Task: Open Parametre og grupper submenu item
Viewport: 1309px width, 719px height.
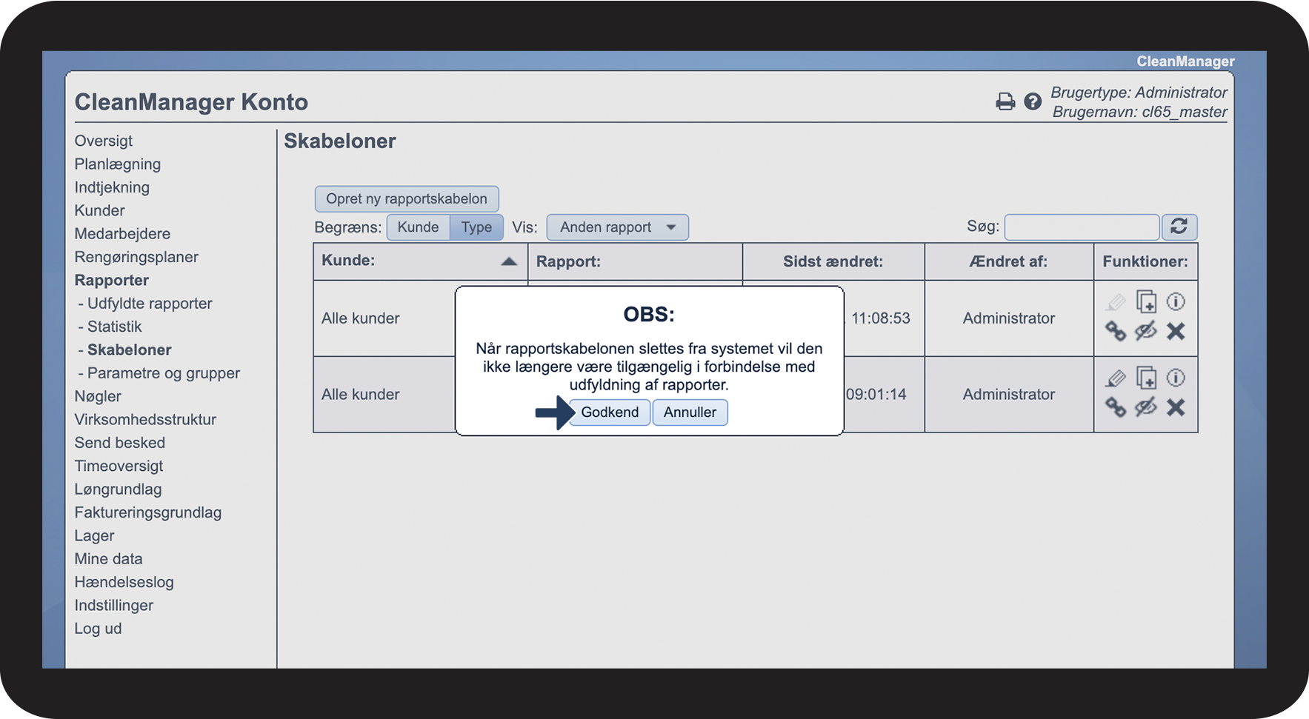Action: click(163, 373)
